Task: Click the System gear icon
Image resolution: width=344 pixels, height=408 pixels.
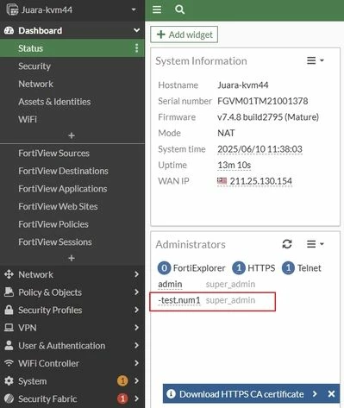Action: (9, 381)
